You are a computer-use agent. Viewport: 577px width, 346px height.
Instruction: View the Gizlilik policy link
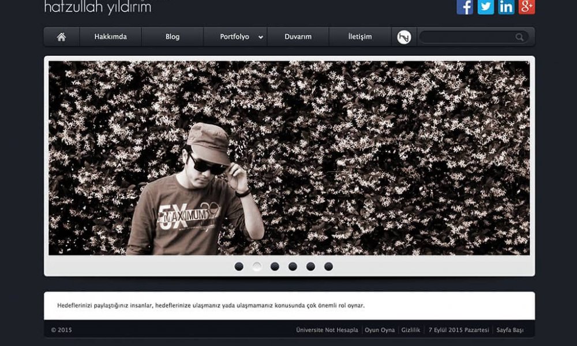click(x=411, y=330)
